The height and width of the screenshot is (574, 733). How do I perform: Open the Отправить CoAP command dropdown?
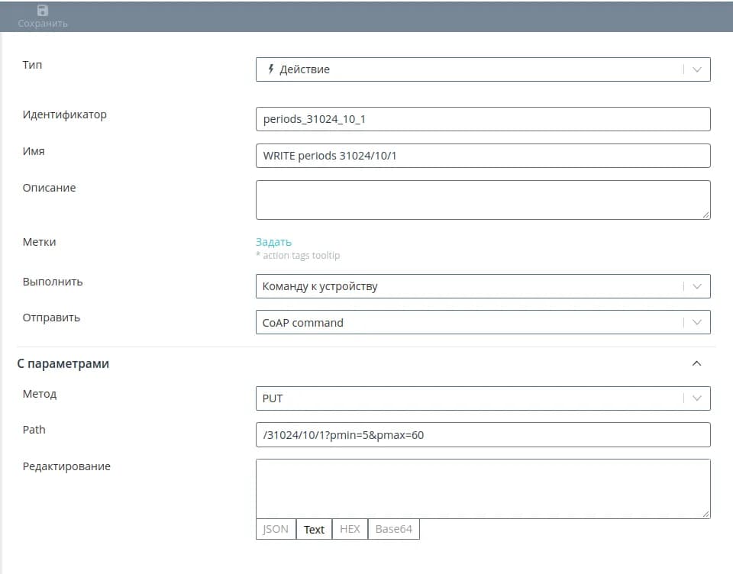coord(696,322)
